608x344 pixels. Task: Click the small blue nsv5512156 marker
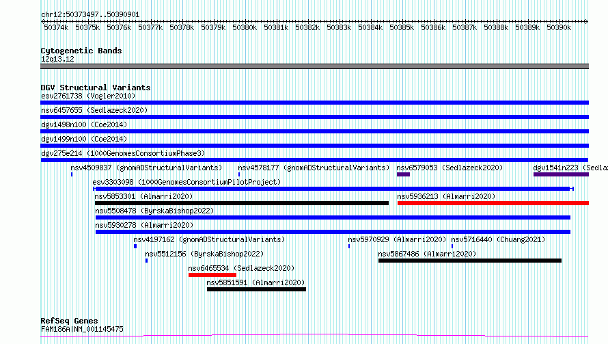point(147,261)
